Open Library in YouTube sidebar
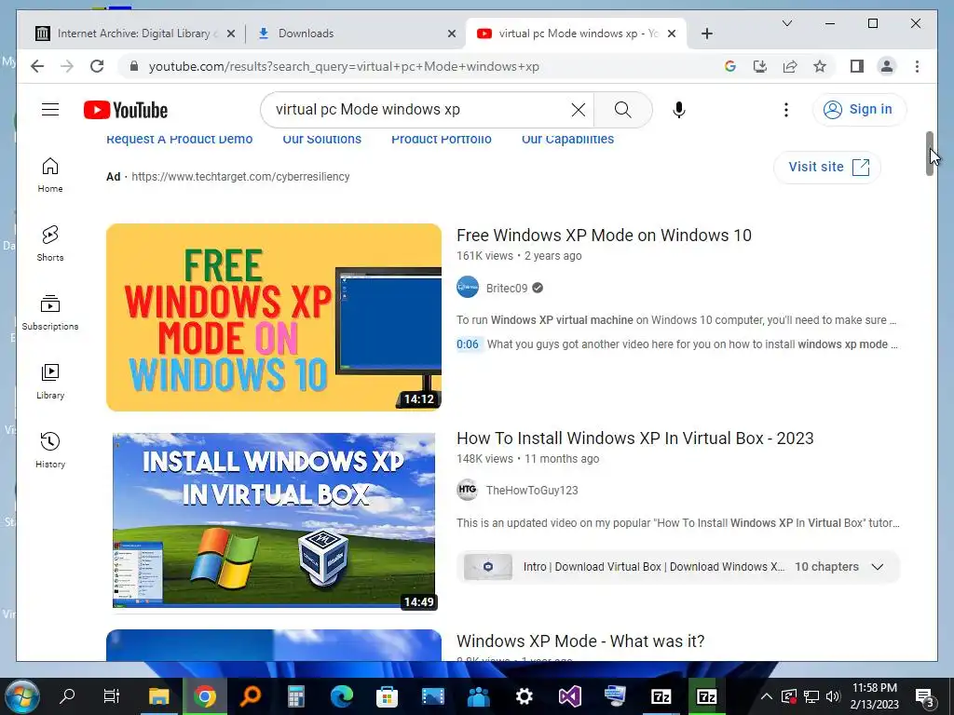 [x=50, y=381]
